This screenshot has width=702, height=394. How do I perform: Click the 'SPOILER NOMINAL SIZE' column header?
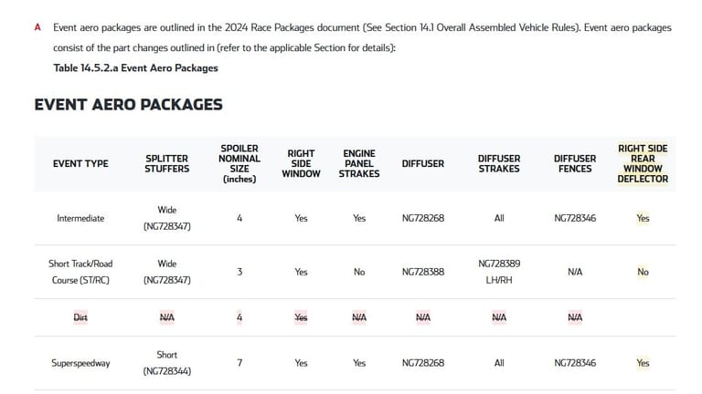click(x=239, y=164)
